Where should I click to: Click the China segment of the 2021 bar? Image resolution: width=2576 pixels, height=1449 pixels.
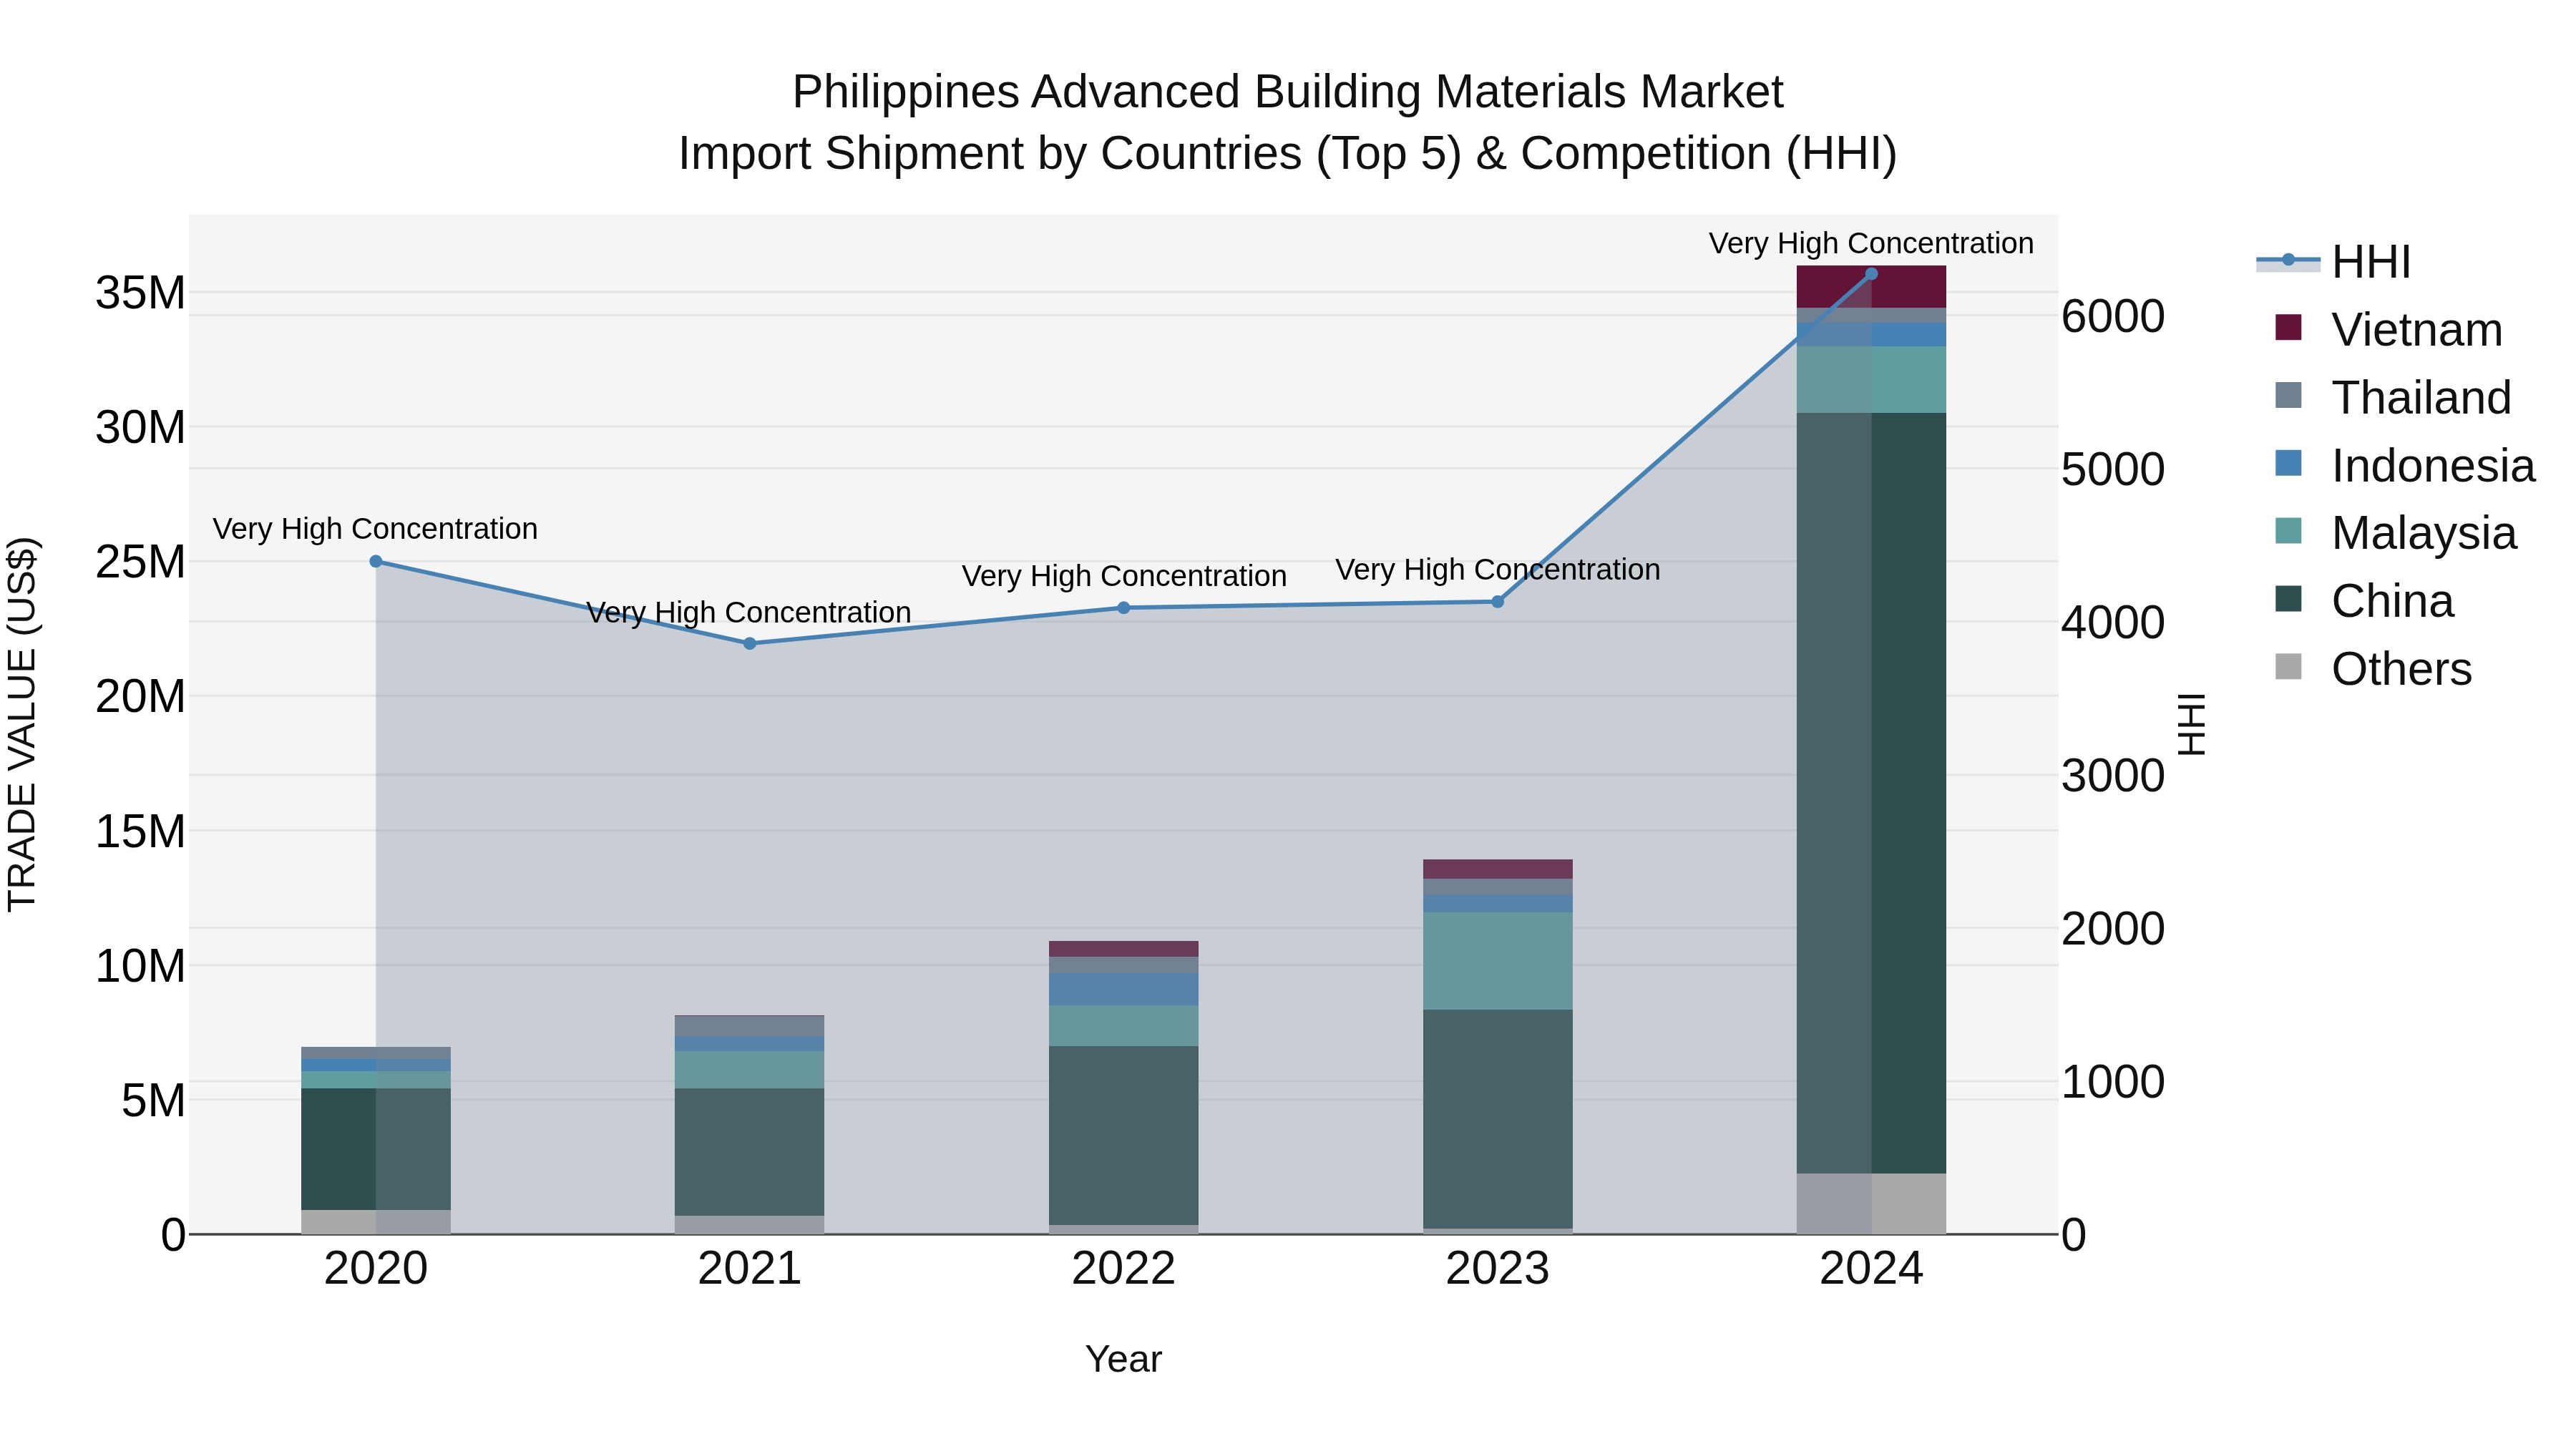click(750, 1152)
